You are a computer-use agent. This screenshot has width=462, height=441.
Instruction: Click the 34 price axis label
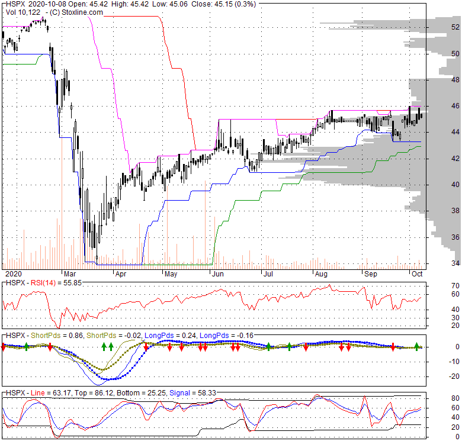[x=455, y=263]
